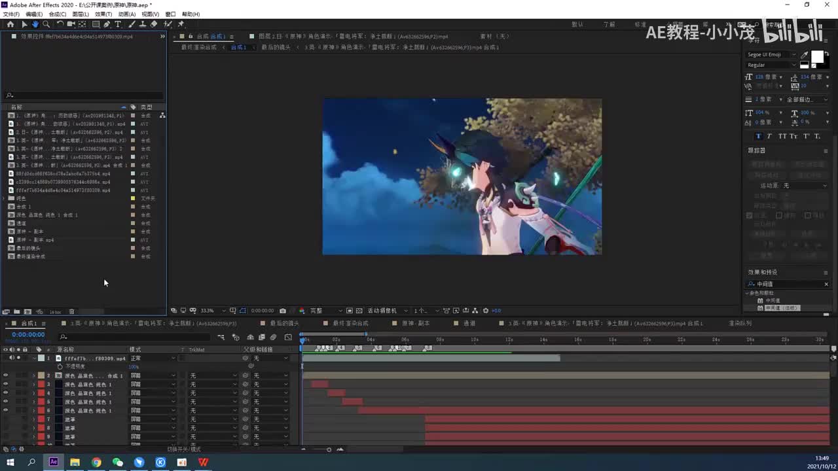Open the Regular font style dropdown
The width and height of the screenshot is (838, 471).
772,65
